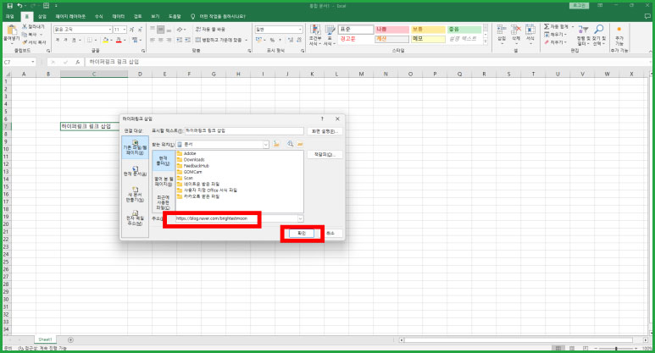This screenshot has width=655, height=353.
Task: Click the percent style icon
Action: [x=272, y=40]
